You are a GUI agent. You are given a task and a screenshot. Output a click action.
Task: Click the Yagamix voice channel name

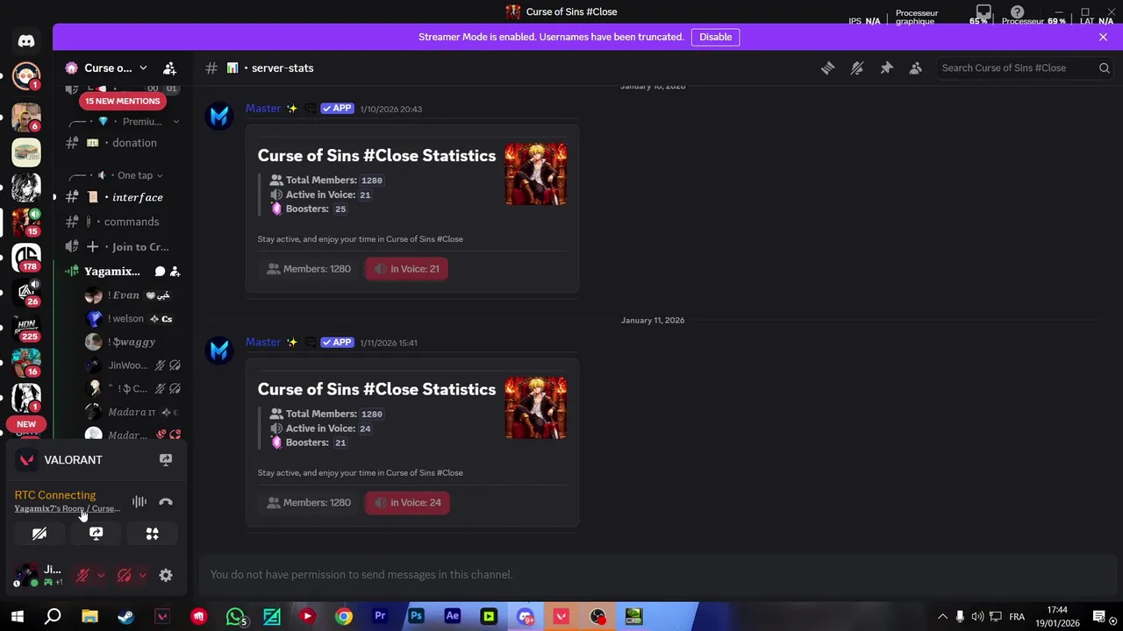111,272
